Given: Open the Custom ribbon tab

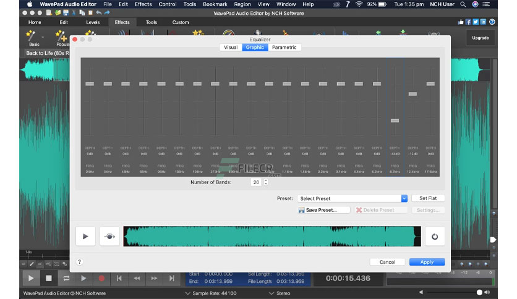Looking at the screenshot, I should click(181, 22).
